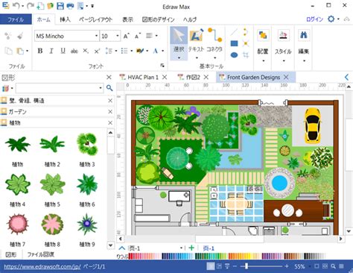Click the ログイン login link
This screenshot has height=273, width=353.
[314, 19]
